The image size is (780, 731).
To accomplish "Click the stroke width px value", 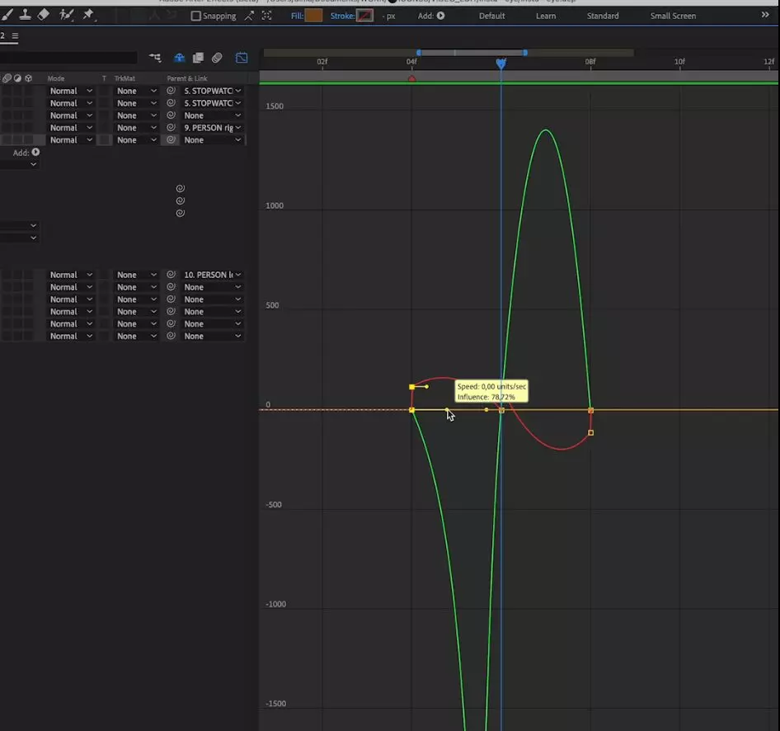I will pyautogui.click(x=388, y=16).
